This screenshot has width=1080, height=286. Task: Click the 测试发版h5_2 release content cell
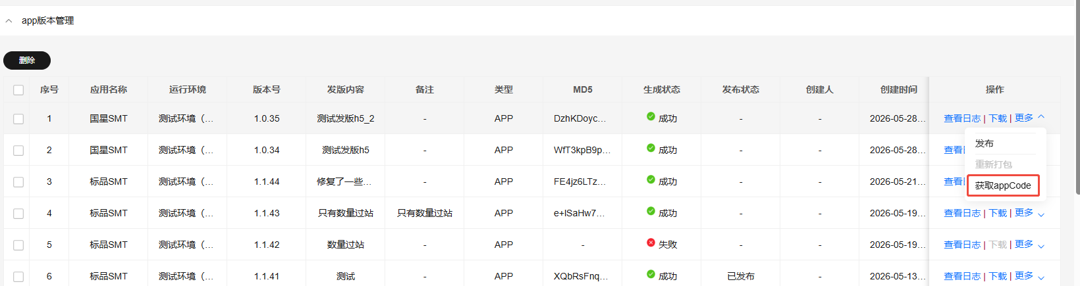pos(346,118)
